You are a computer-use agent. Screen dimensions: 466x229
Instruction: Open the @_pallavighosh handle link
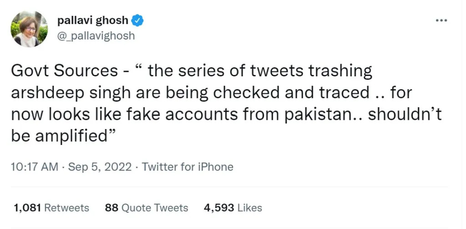point(96,35)
